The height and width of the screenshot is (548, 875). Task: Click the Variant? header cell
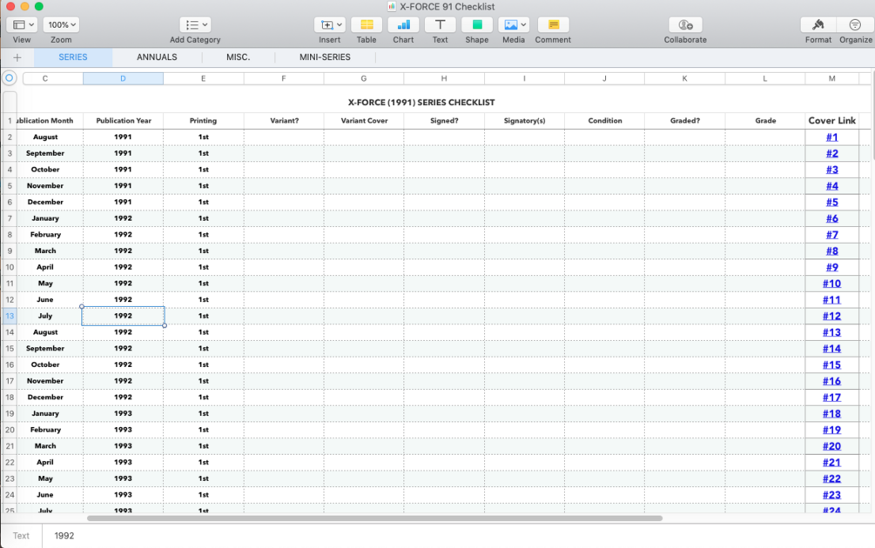click(x=284, y=121)
